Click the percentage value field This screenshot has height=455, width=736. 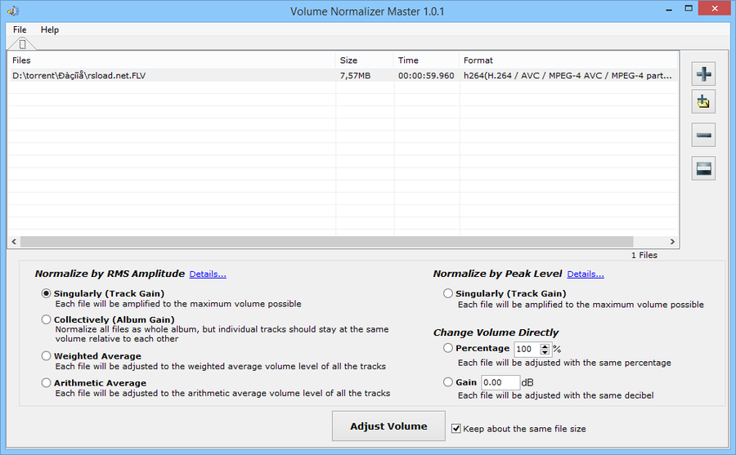[527, 349]
